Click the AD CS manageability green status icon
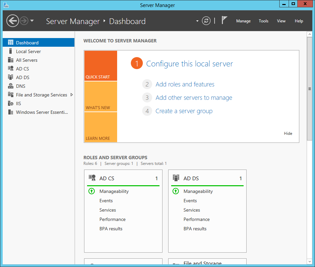Image resolution: width=315 pixels, height=267 pixels. pyautogui.click(x=91, y=191)
